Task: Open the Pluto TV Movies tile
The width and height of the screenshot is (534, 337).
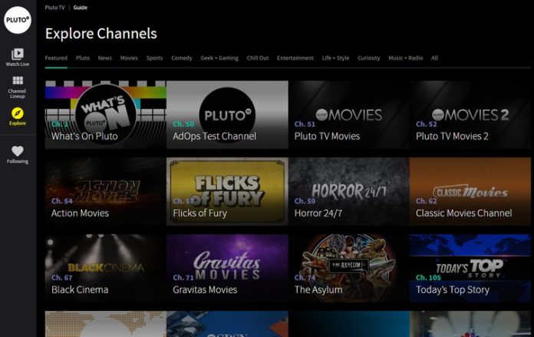Action: (349, 115)
